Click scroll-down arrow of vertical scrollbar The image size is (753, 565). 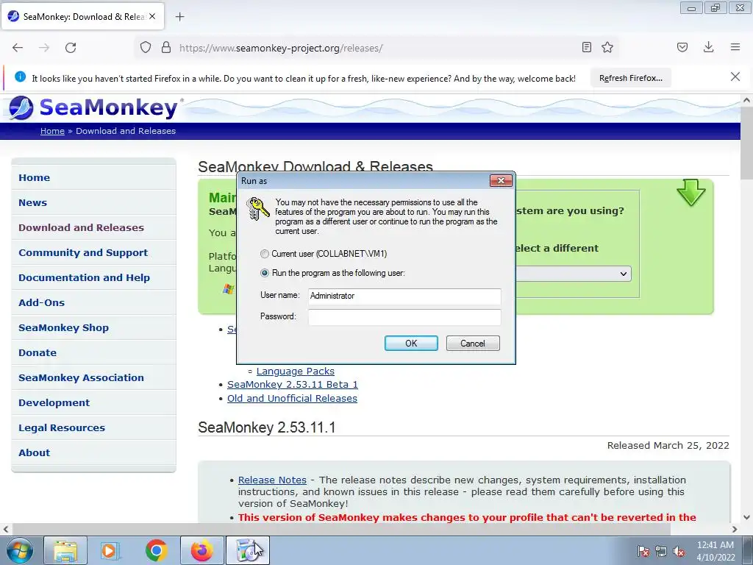tap(746, 517)
